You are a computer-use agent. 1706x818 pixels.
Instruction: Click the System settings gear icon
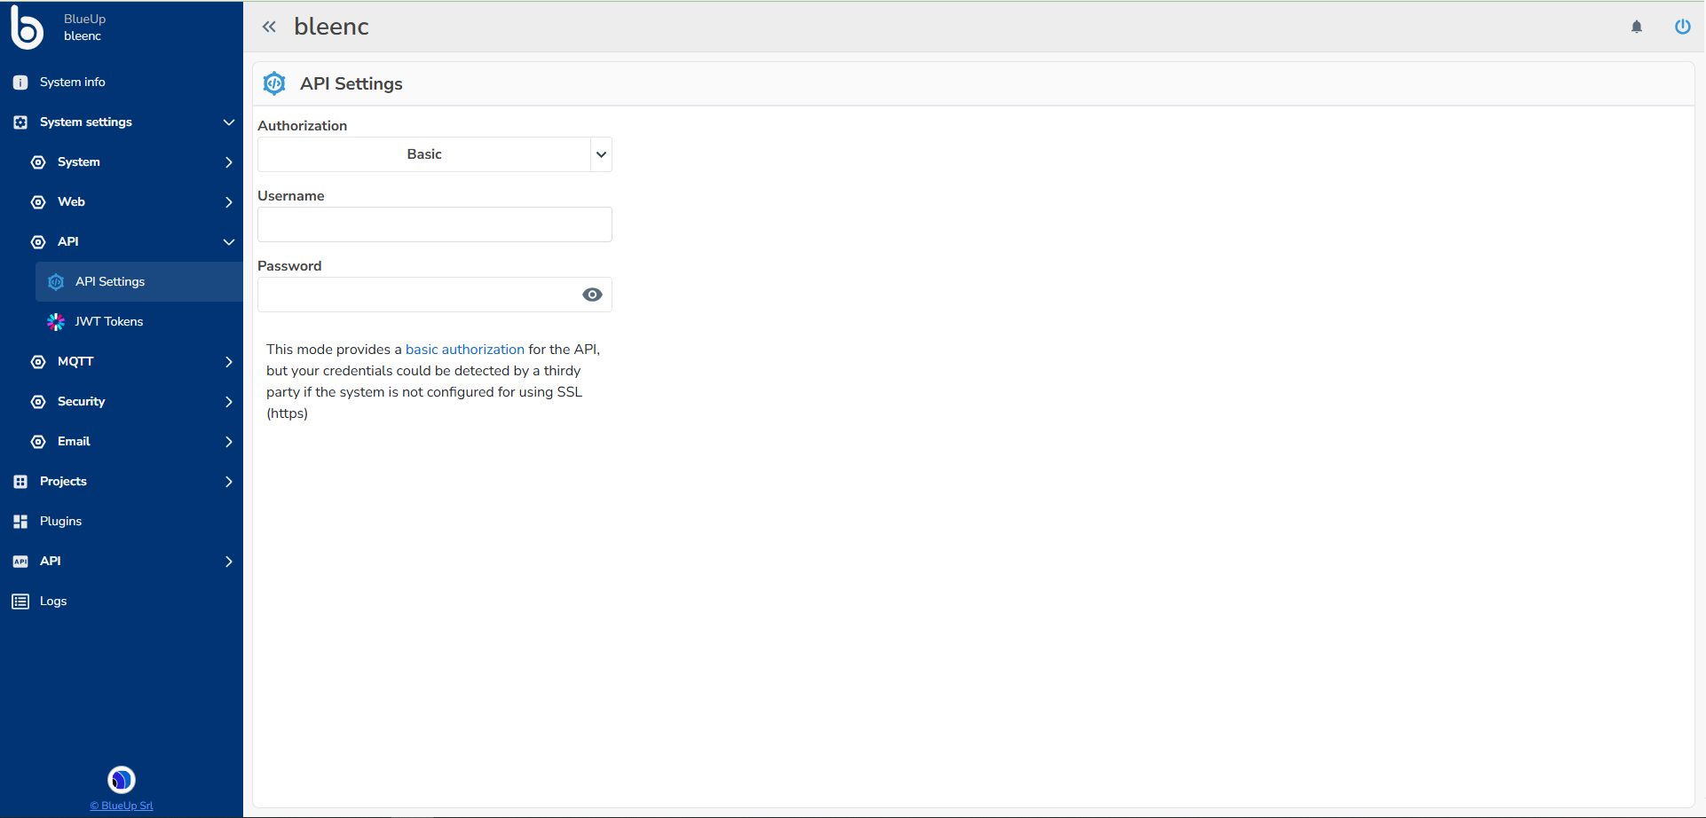pos(20,122)
